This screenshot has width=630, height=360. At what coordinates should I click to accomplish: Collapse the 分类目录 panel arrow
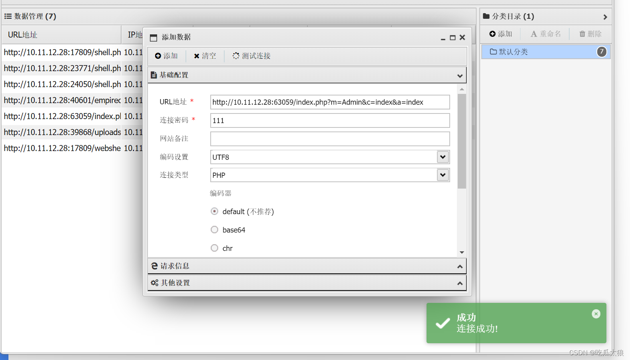[605, 17]
